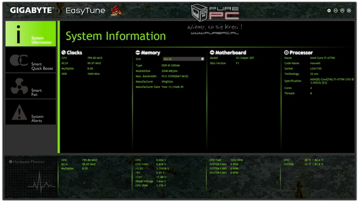The width and height of the screenshot is (359, 203).
Task: Click the GIGABYTE logo
Action: point(31,10)
